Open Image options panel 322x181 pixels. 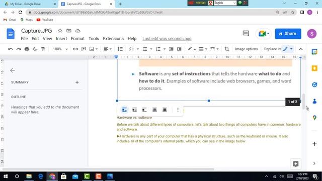pyautogui.click(x=246, y=49)
